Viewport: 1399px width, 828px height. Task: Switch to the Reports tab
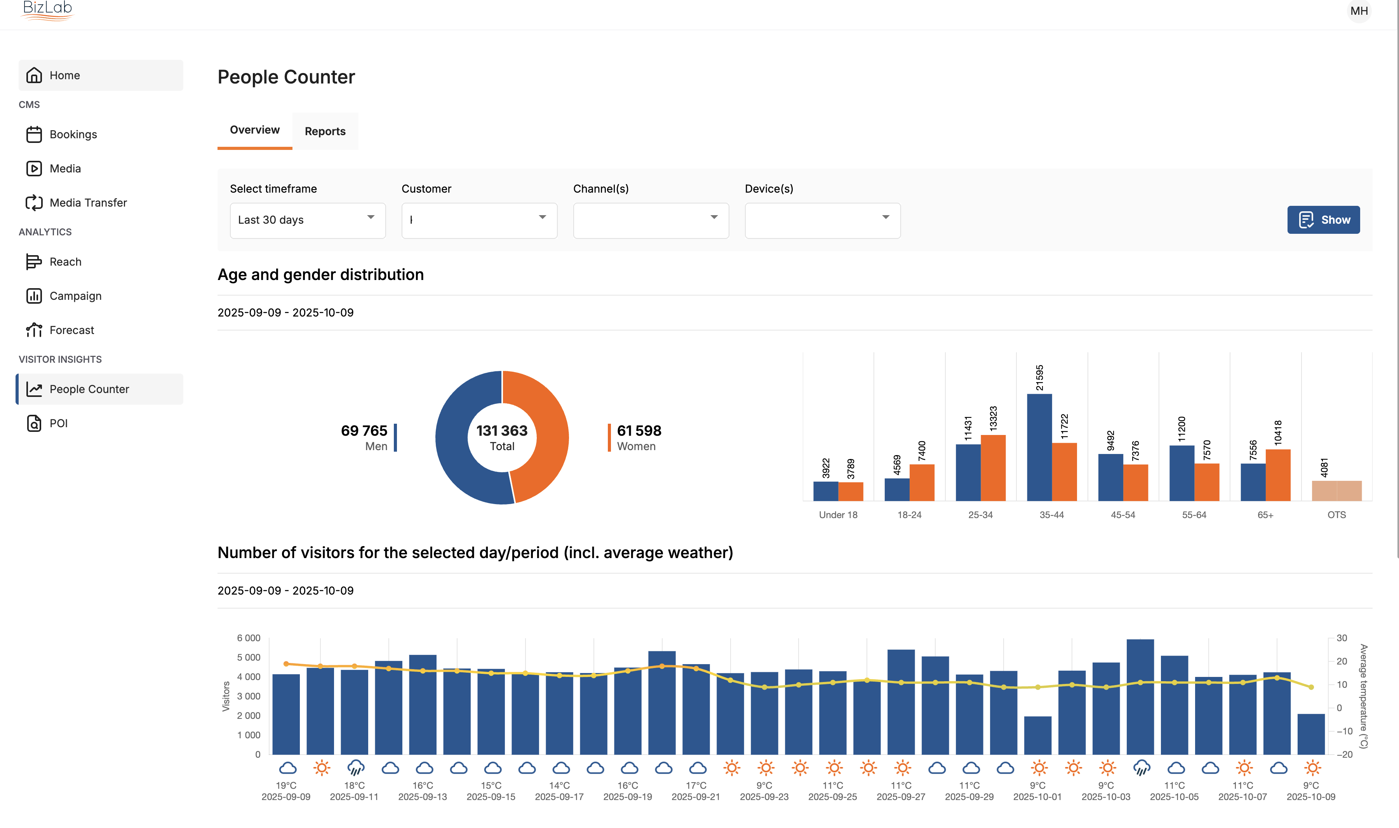click(325, 132)
